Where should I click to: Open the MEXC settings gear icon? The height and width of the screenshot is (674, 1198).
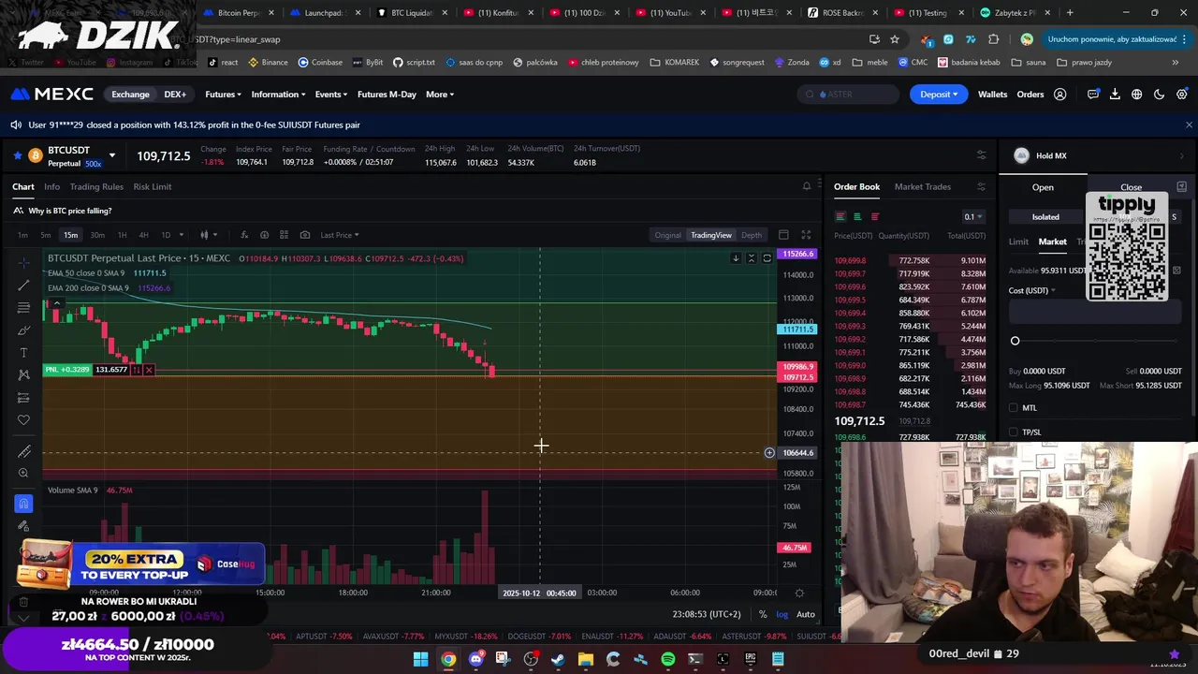pos(1182,95)
